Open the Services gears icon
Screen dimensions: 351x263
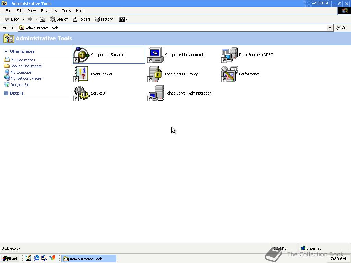tap(82, 93)
